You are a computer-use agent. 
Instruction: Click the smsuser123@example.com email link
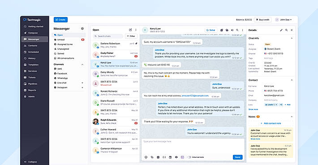point(195,96)
